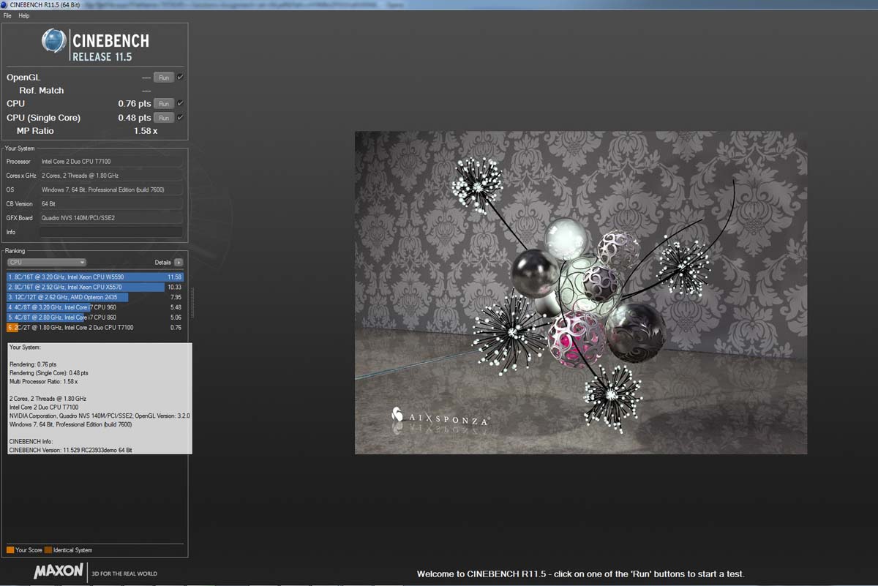Toggle the OpenGL test checkbox
The width and height of the screenshot is (878, 586).
pyautogui.click(x=180, y=77)
